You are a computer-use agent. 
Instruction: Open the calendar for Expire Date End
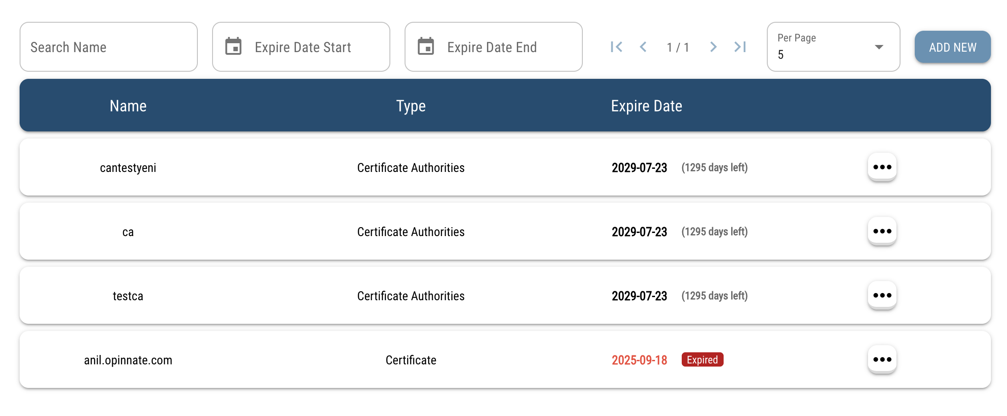[427, 46]
